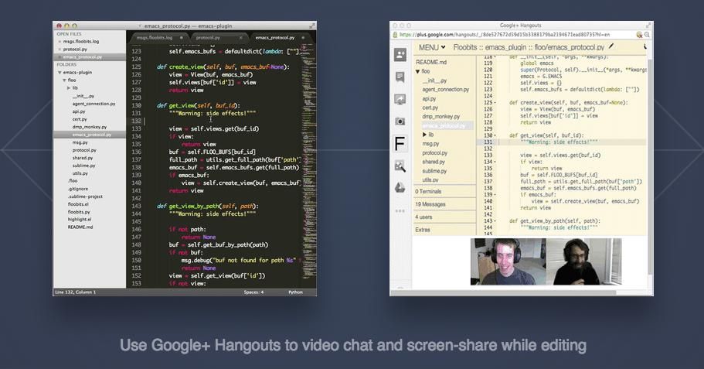The image size is (704, 369).
Task: Open the Hangouts capture camera icon
Action: (400, 121)
